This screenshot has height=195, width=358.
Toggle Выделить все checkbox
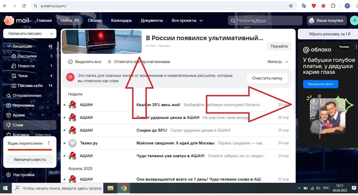(x=70, y=62)
